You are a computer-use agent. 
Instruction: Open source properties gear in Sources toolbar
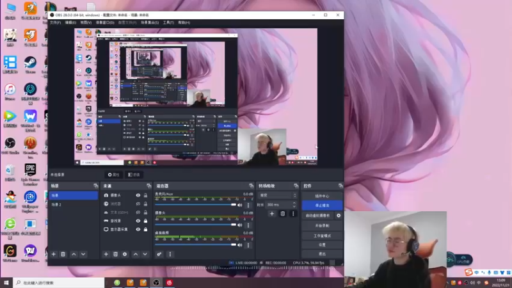click(125, 254)
